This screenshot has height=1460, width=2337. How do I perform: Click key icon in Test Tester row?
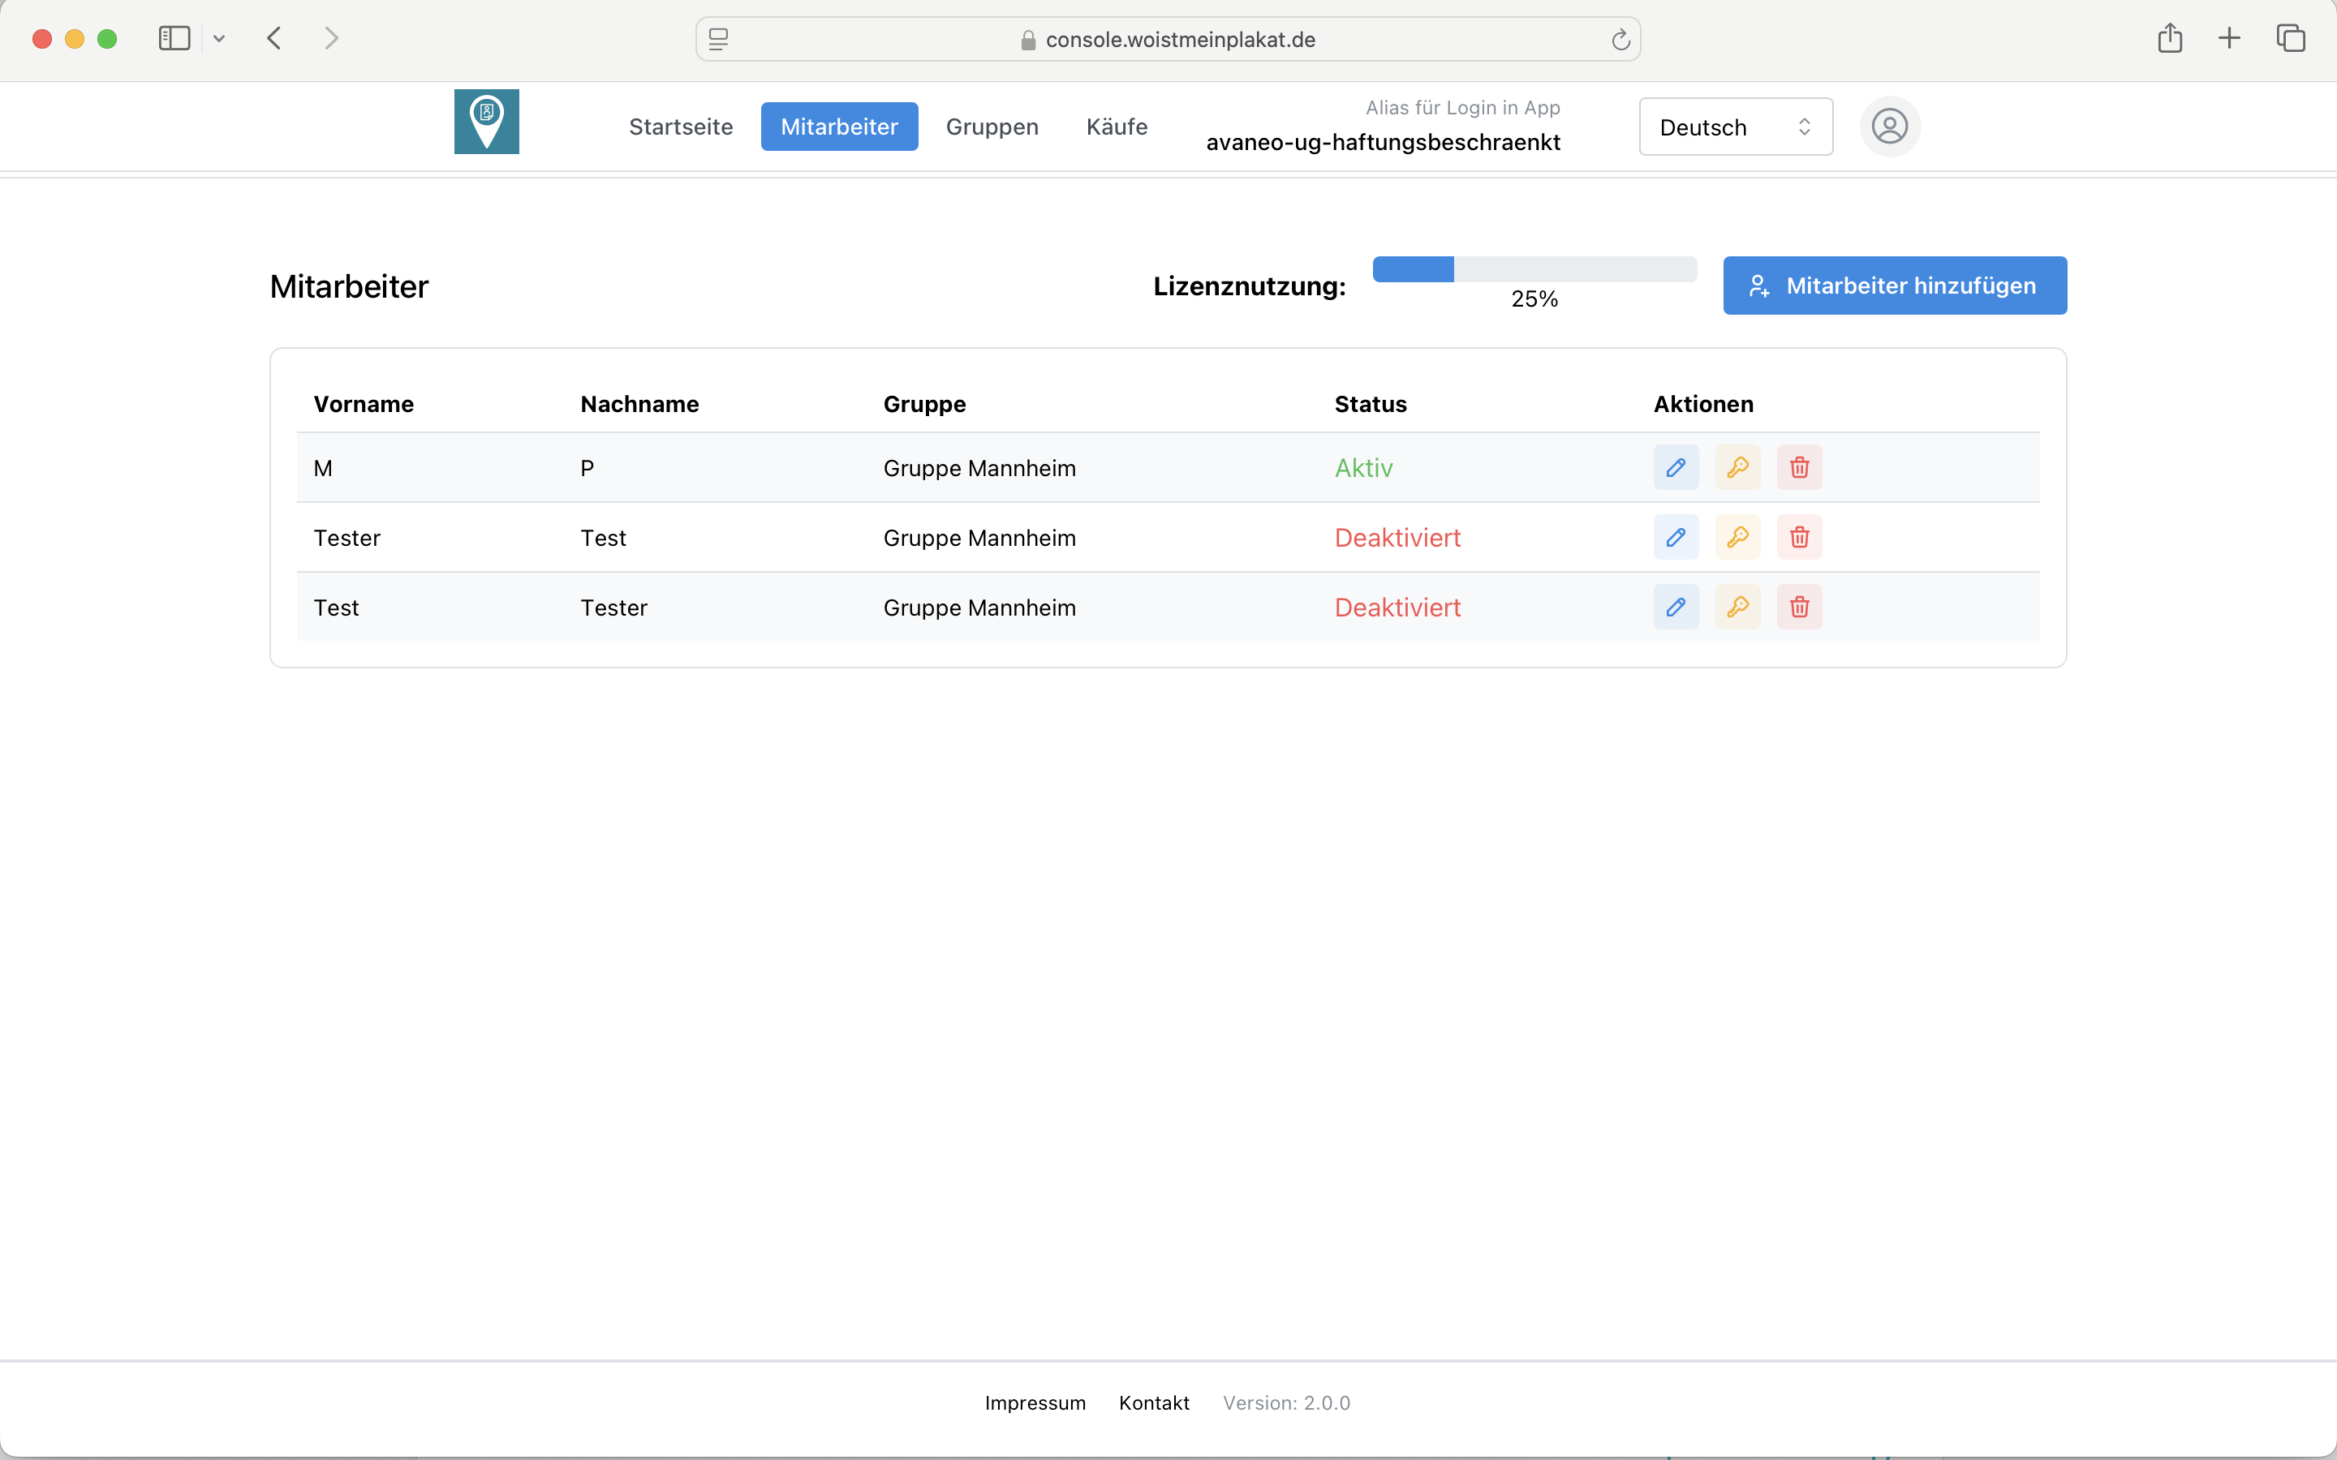1737,607
